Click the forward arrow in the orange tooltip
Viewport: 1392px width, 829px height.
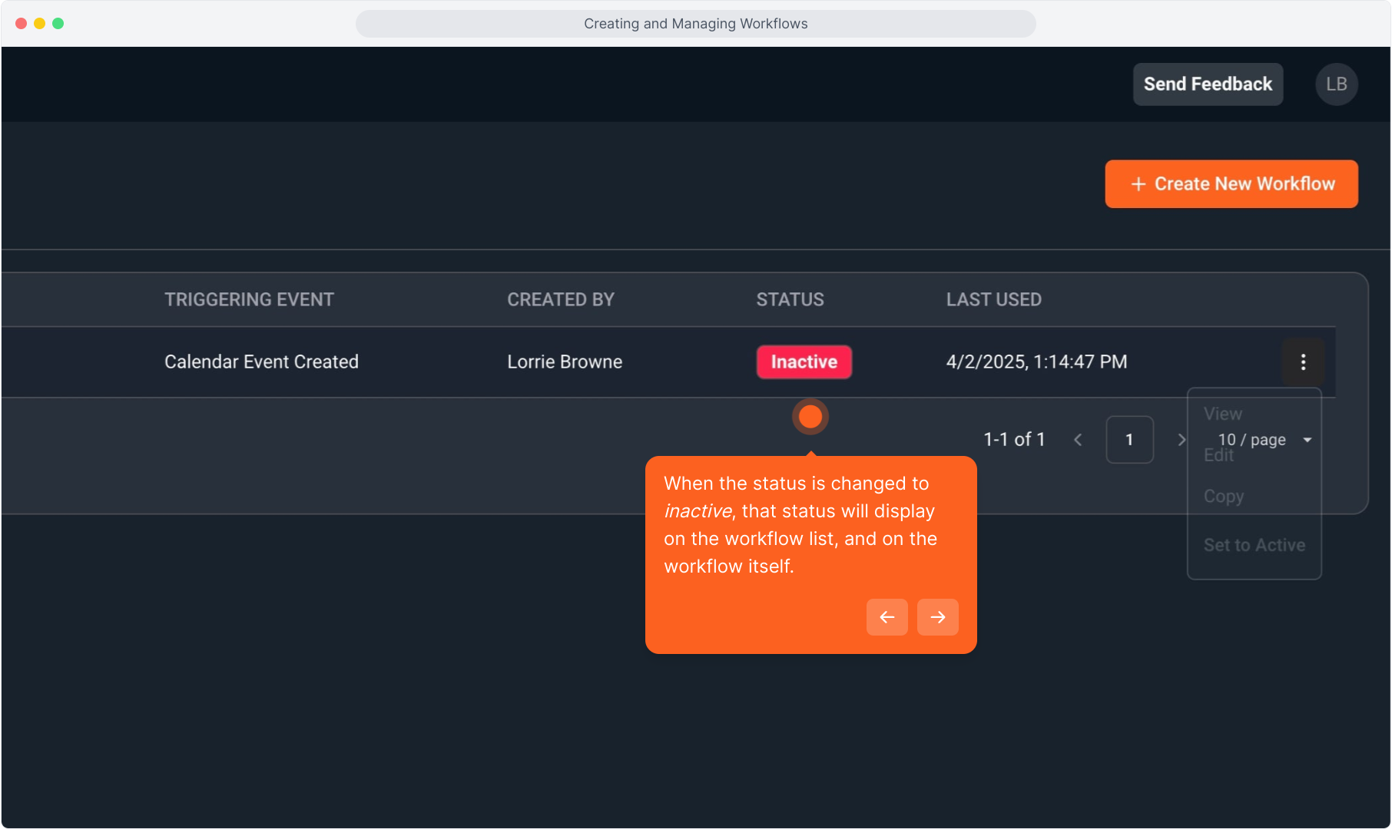coord(937,617)
